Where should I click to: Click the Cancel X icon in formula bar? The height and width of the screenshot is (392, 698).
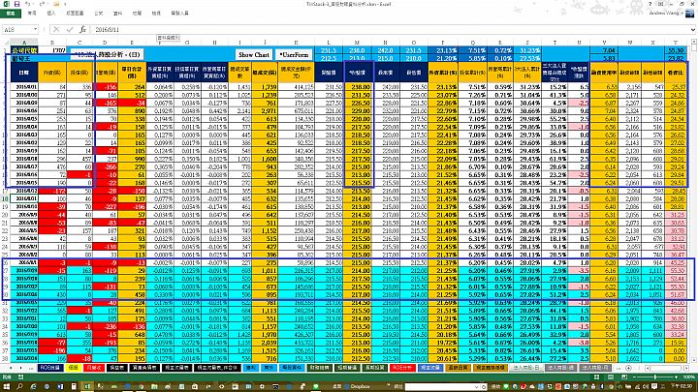[56, 29]
